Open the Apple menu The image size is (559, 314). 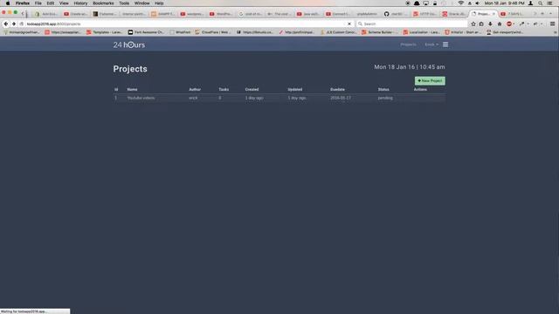tap(8, 3)
